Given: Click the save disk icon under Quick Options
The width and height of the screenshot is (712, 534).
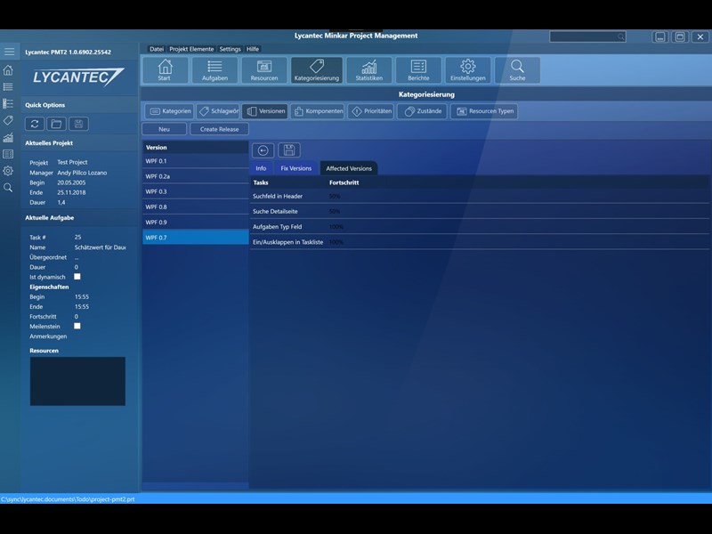Looking at the screenshot, I should click(x=78, y=124).
